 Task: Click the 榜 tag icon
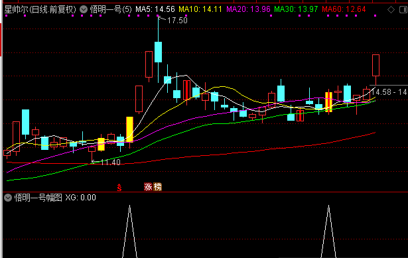(157, 187)
